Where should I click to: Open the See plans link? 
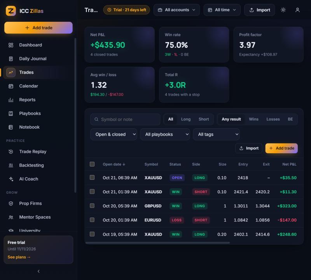(x=19, y=257)
